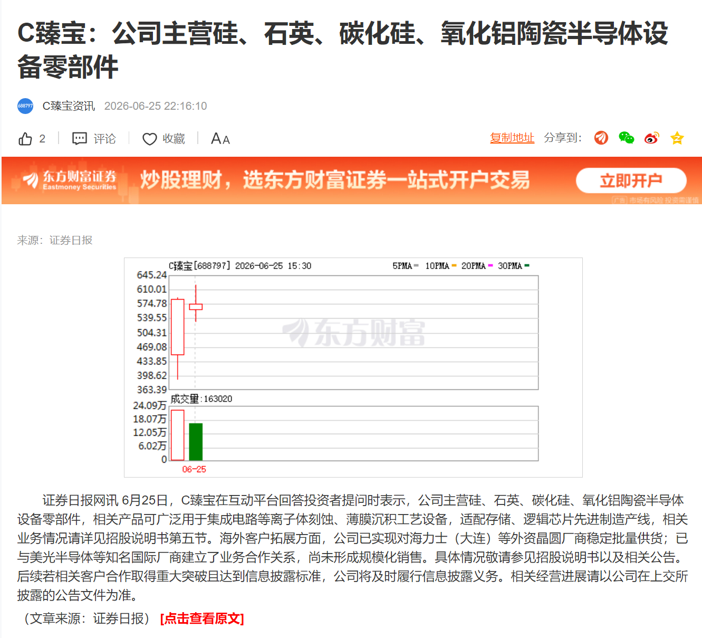Click the 评论 text label
The width and height of the screenshot is (702, 638).
[x=104, y=139]
